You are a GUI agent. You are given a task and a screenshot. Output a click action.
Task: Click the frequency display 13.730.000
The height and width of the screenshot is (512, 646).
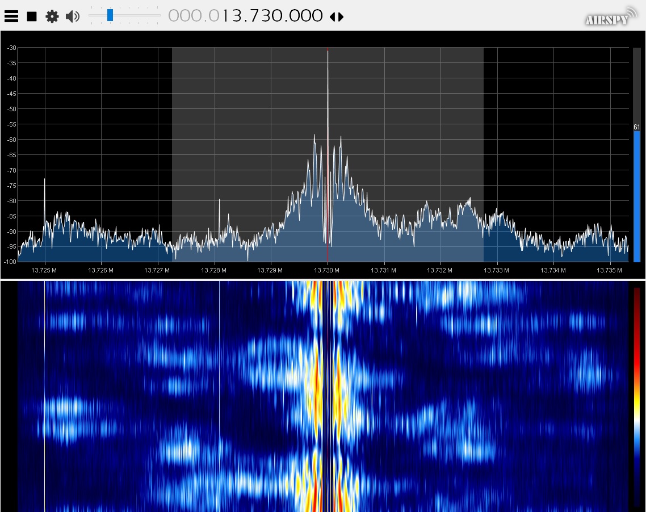coord(246,16)
